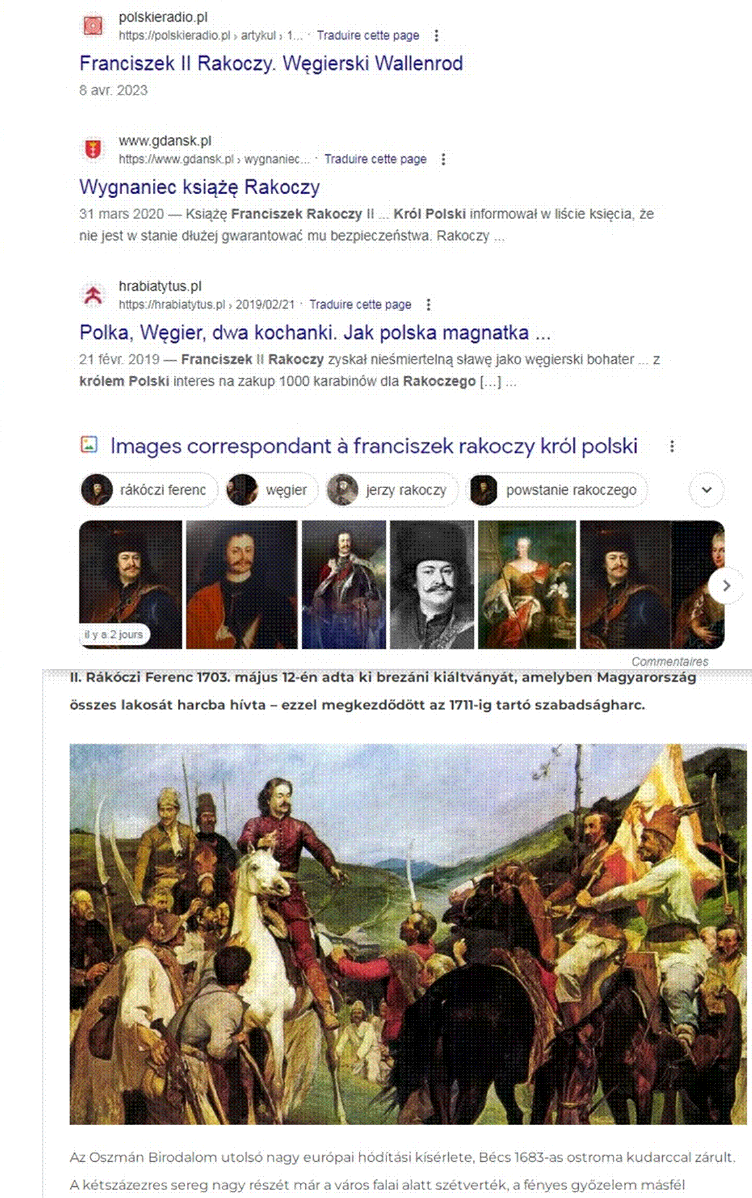This screenshot has height=1198, width=752.
Task: Open the Rákóczi on white horse painting
Action: (407, 934)
